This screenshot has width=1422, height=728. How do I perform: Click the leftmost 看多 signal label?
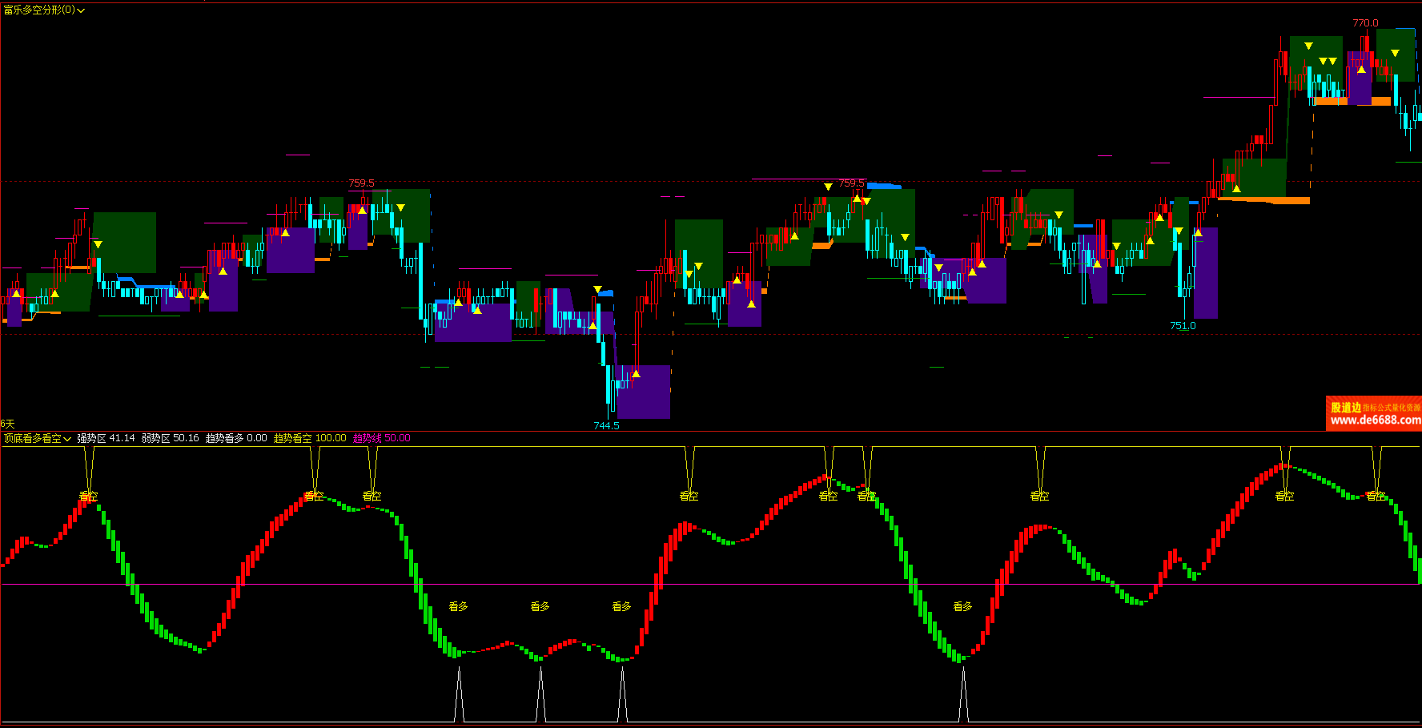point(458,606)
